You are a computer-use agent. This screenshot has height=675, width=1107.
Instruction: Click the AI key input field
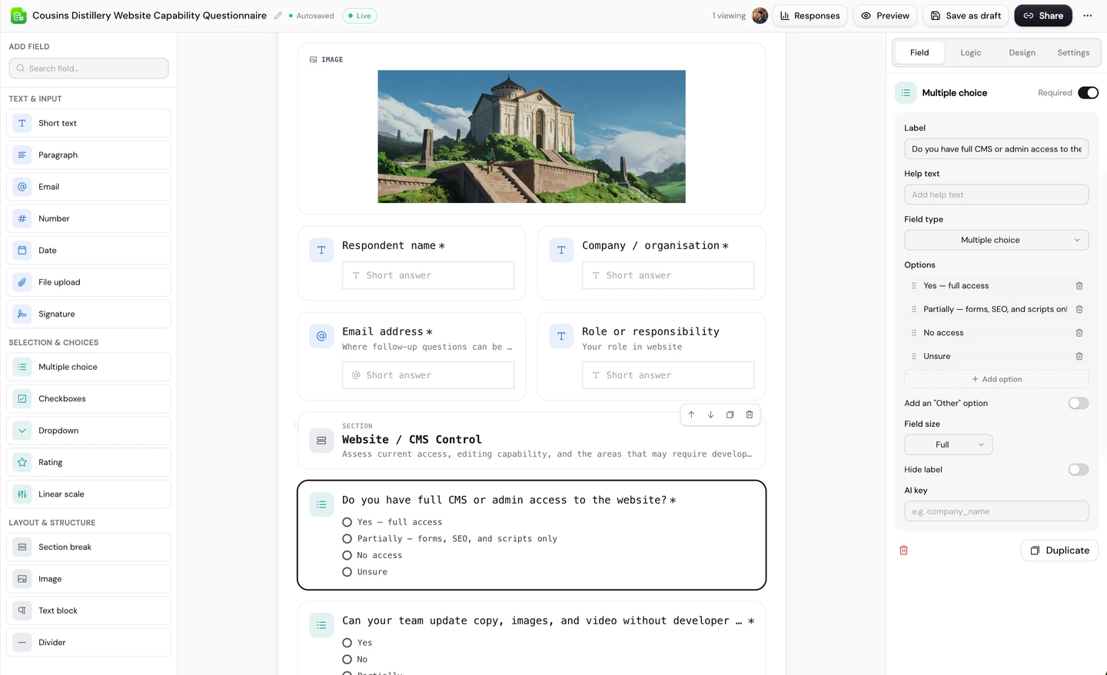[996, 511]
